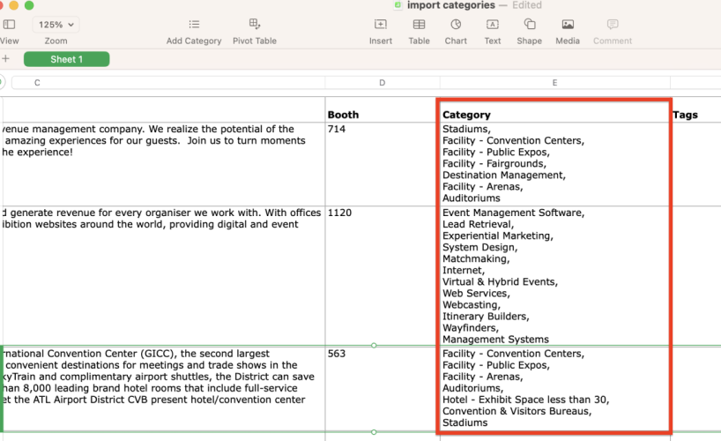This screenshot has width=721, height=441.
Task: Select category cell with Event Management Software
Action: 554,276
